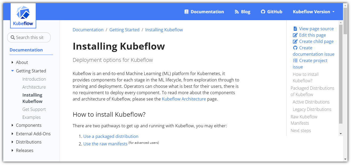Open the Blog header link
Image resolution: width=351 pixels, height=165 pixels.
pyautogui.click(x=242, y=12)
